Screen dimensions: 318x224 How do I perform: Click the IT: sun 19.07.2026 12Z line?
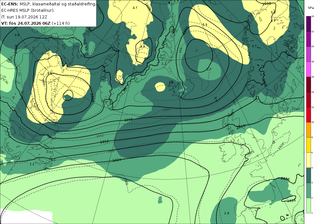[x=24, y=17]
